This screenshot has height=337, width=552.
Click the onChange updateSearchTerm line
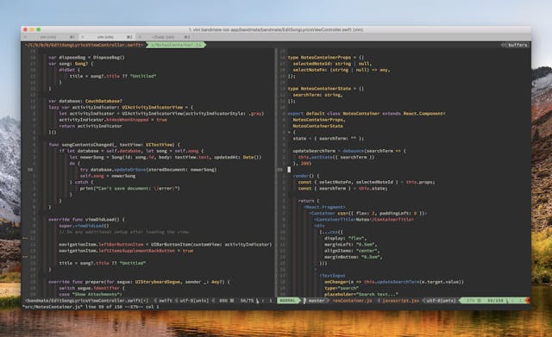(x=394, y=282)
